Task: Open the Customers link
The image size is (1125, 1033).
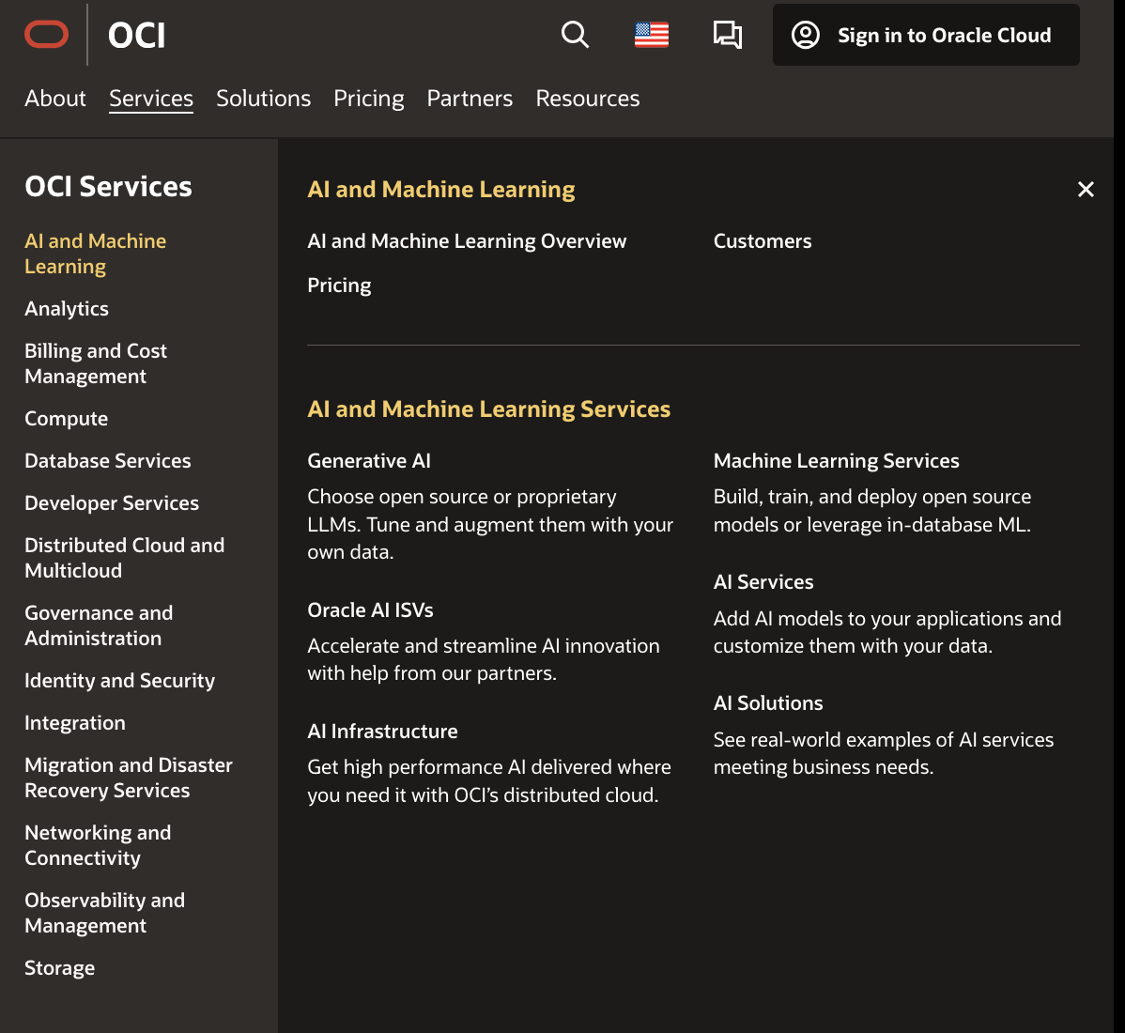Action: click(763, 241)
